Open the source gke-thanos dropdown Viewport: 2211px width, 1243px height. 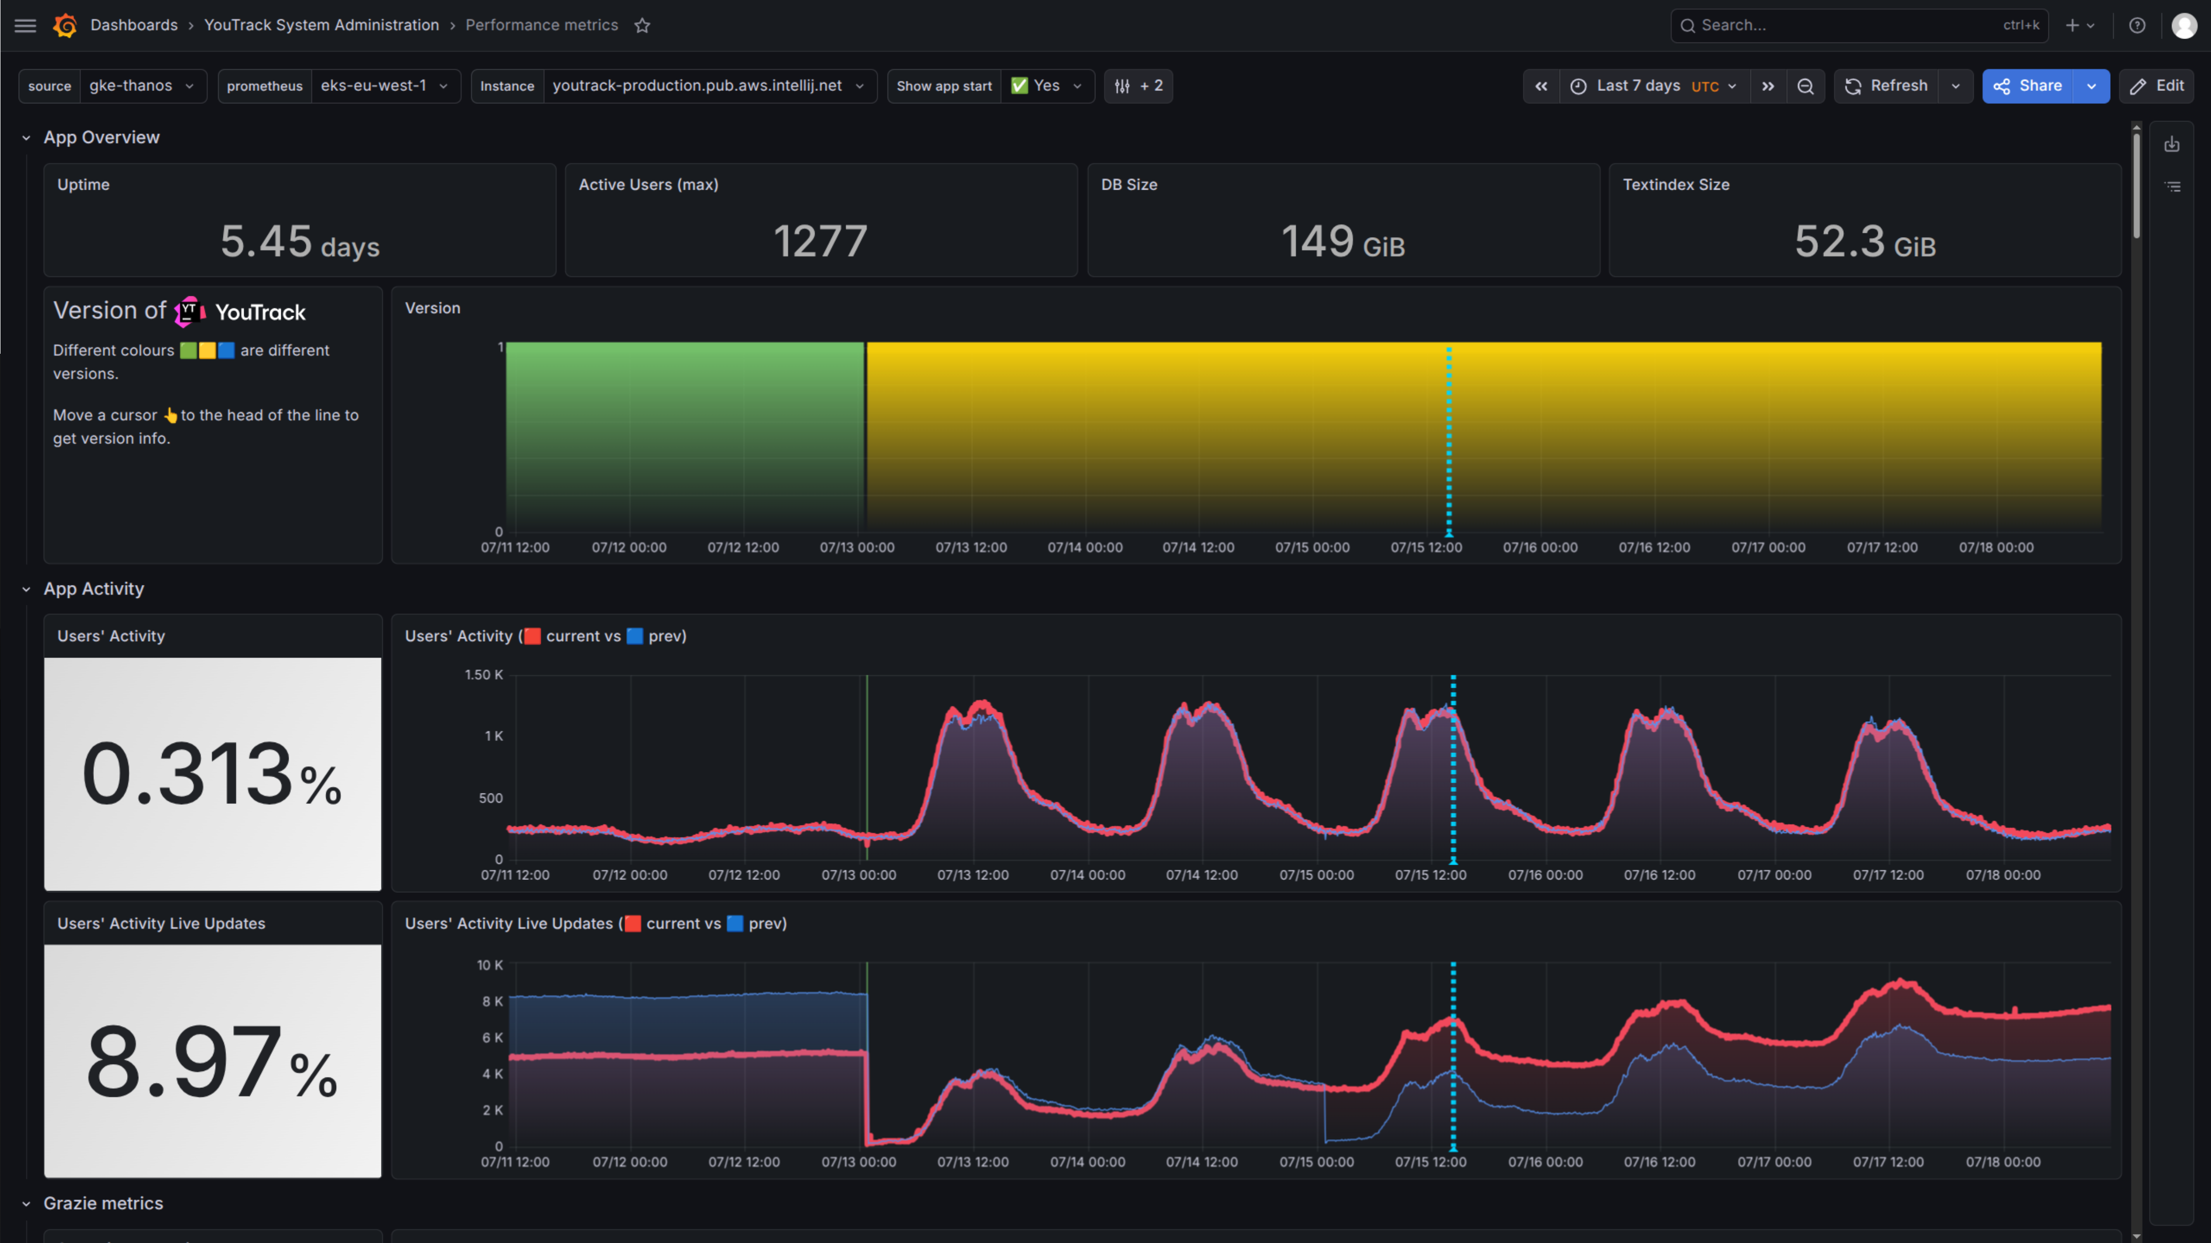pos(142,86)
